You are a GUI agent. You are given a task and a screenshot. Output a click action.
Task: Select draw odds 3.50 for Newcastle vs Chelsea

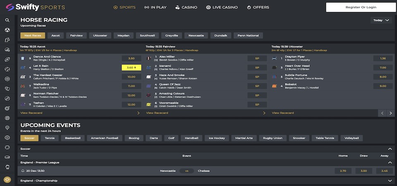364,171
